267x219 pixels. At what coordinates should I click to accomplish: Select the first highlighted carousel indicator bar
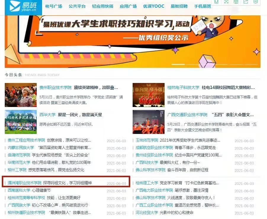(178, 64)
